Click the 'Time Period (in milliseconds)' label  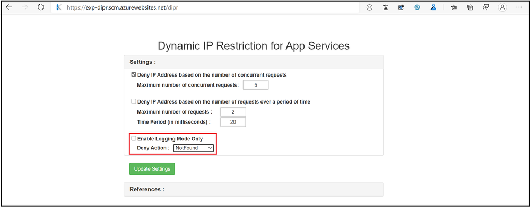coord(173,122)
